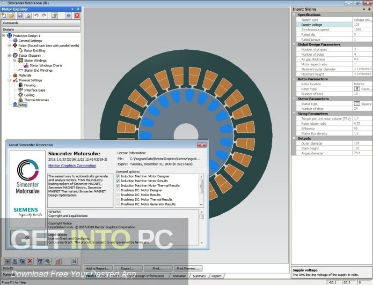Image resolution: width=373 pixels, height=285 pixels.
Task: Click the Export button
Action: 128,268
